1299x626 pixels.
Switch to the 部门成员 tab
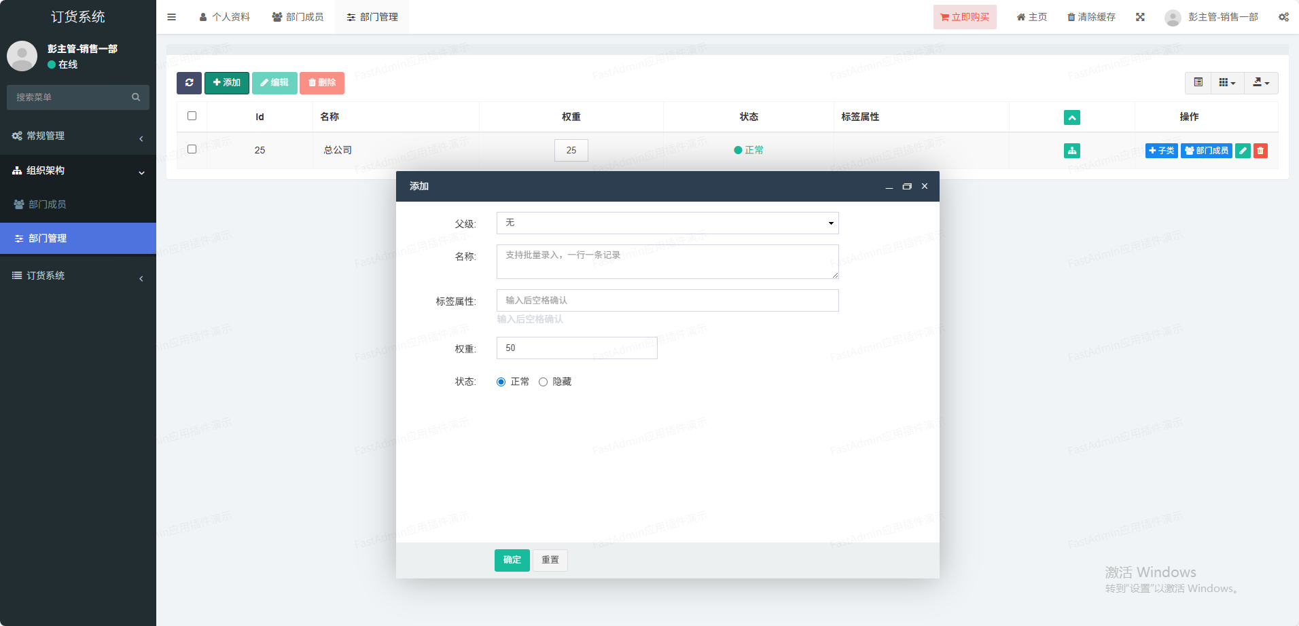[x=298, y=17]
